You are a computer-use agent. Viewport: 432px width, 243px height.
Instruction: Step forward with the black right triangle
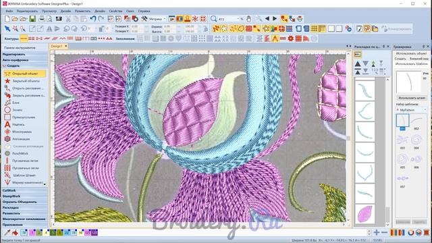pyautogui.click(x=275, y=19)
